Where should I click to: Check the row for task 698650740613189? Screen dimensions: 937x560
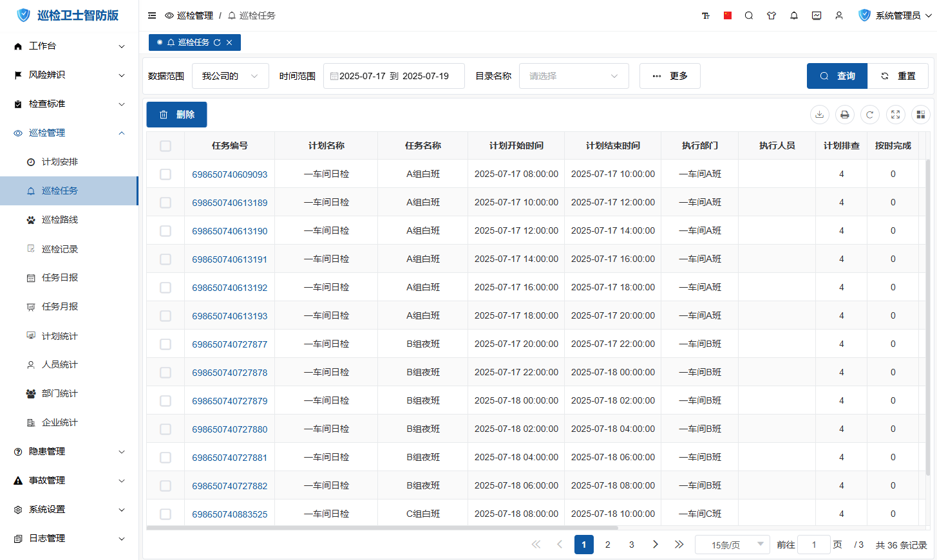[x=166, y=203]
